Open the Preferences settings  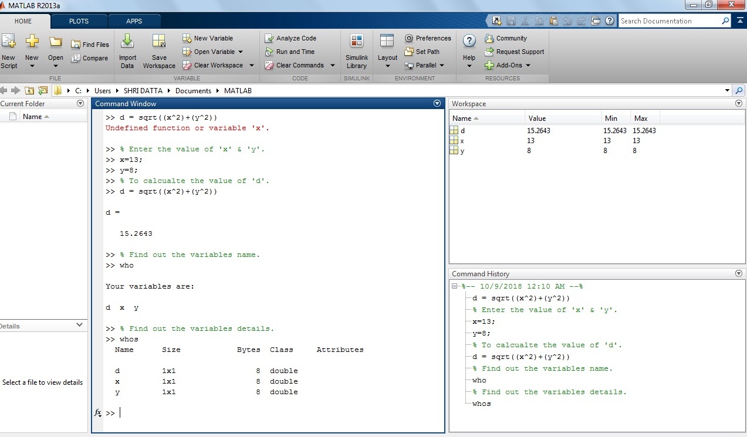[428, 38]
